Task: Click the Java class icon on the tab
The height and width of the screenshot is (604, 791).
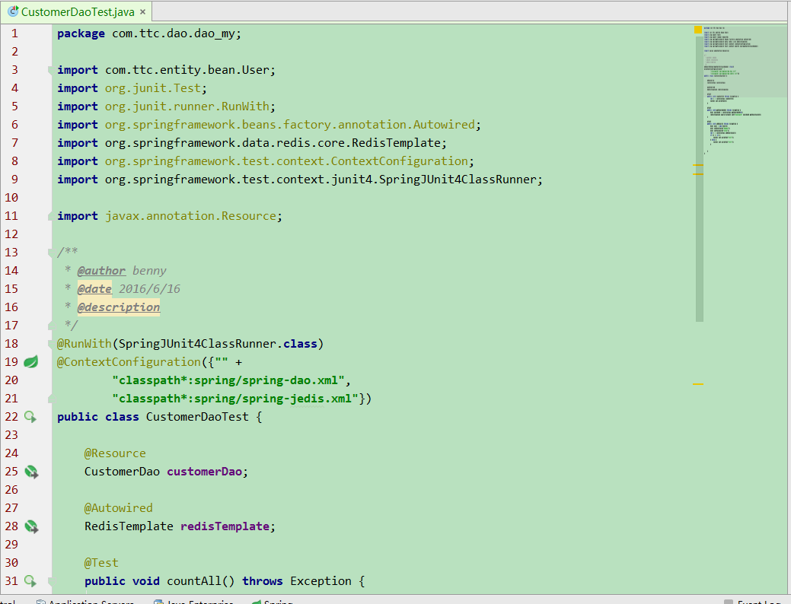Action: [13, 11]
